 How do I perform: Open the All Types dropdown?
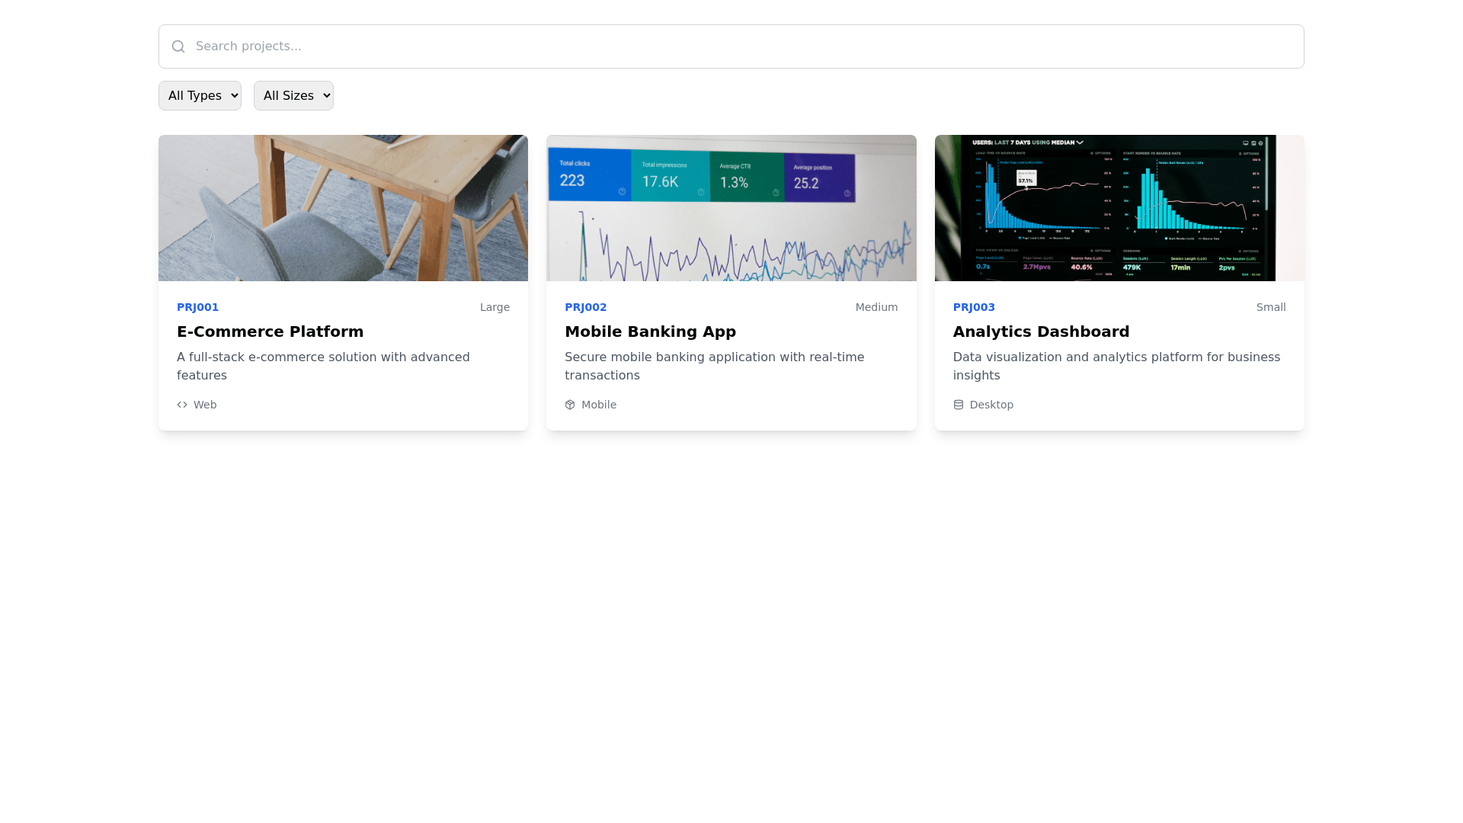pyautogui.click(x=200, y=95)
